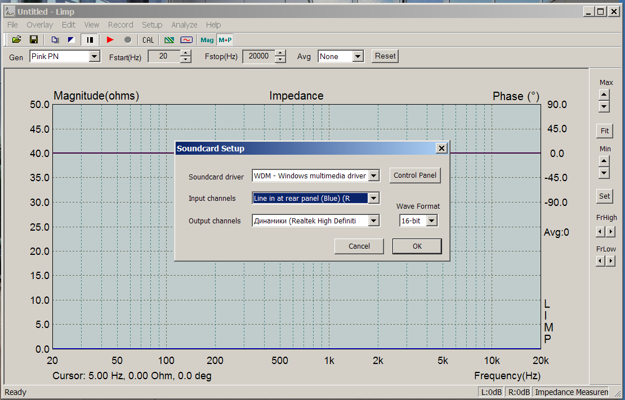Click the gray stop recording icon
This screenshot has height=400, width=625.
[x=128, y=39]
